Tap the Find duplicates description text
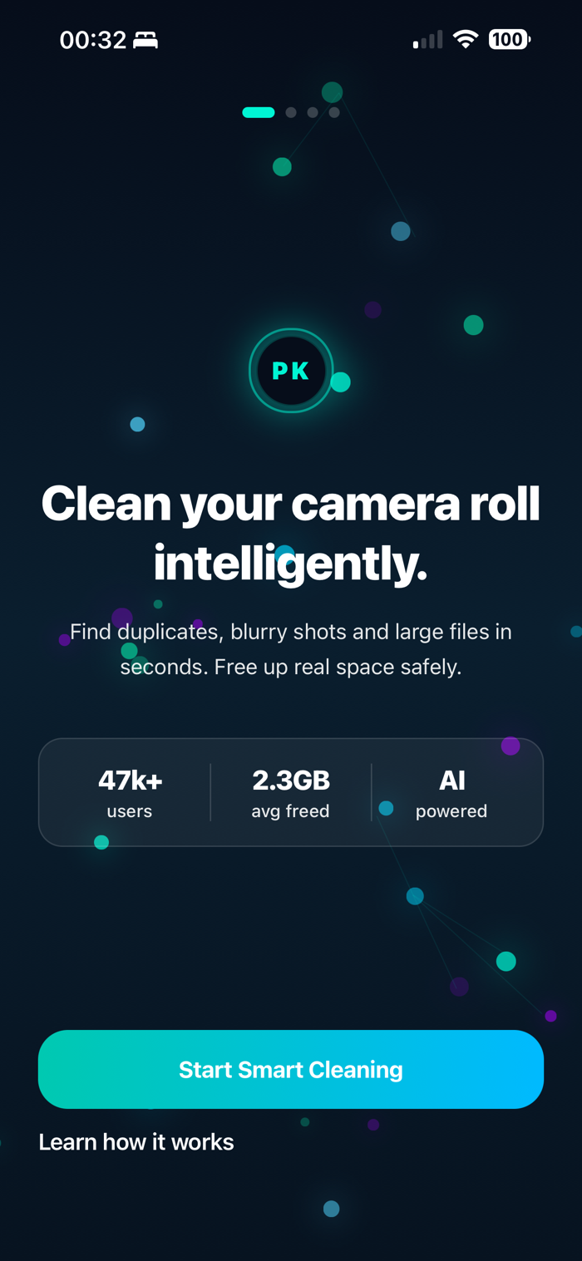582x1261 pixels. [x=291, y=649]
